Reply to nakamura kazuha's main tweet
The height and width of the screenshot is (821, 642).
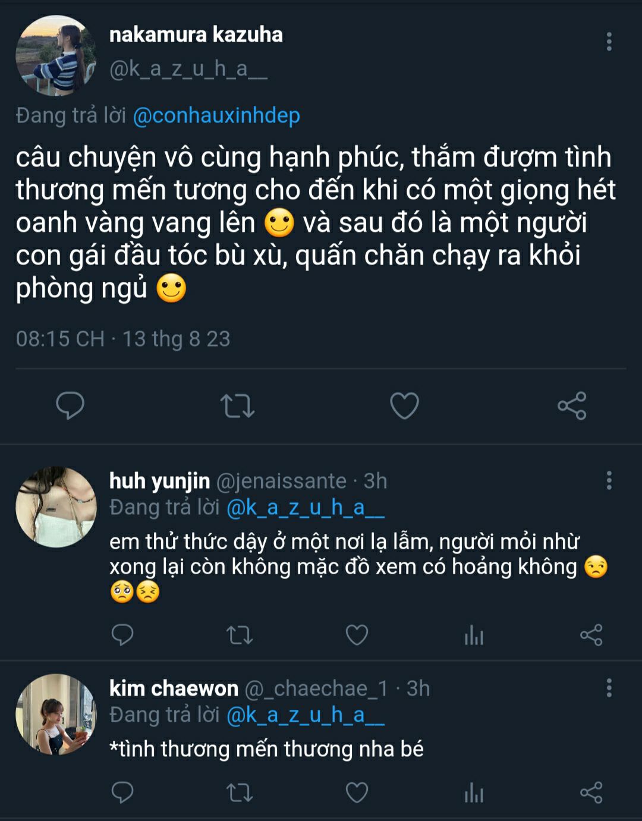click(70, 406)
